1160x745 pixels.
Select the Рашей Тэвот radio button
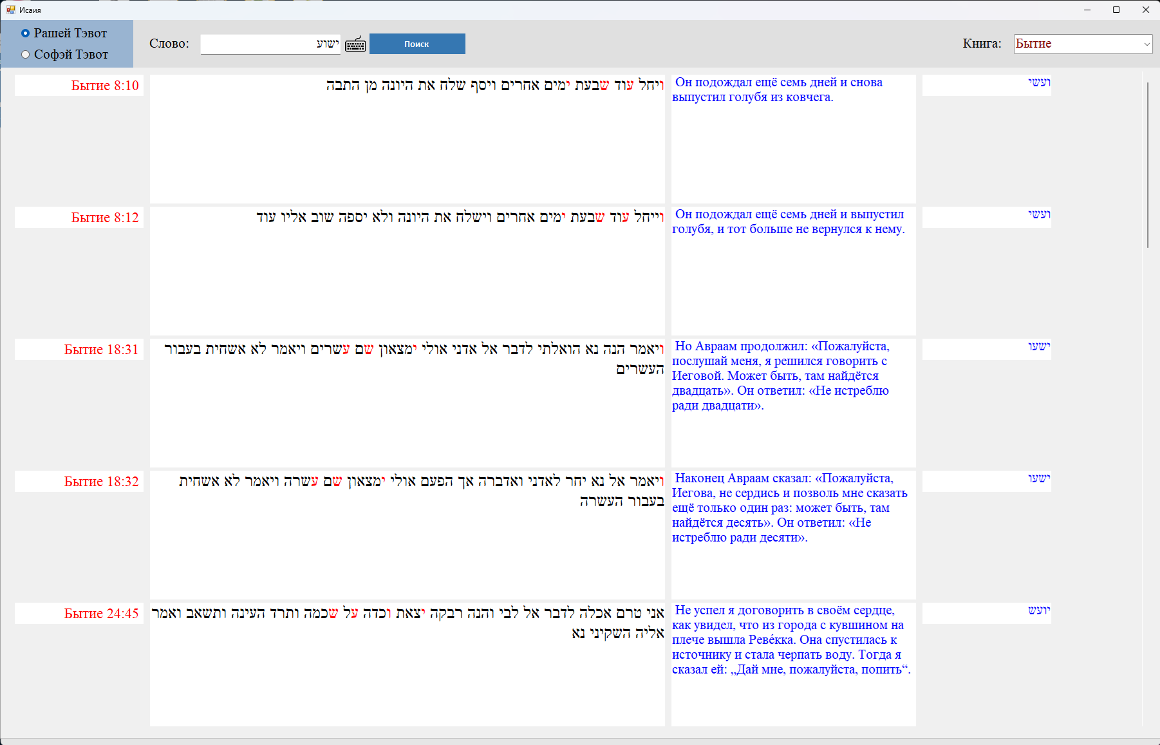[26, 33]
